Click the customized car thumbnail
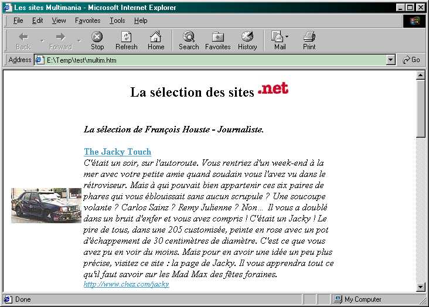The width and height of the screenshot is (429, 307). click(x=46, y=206)
